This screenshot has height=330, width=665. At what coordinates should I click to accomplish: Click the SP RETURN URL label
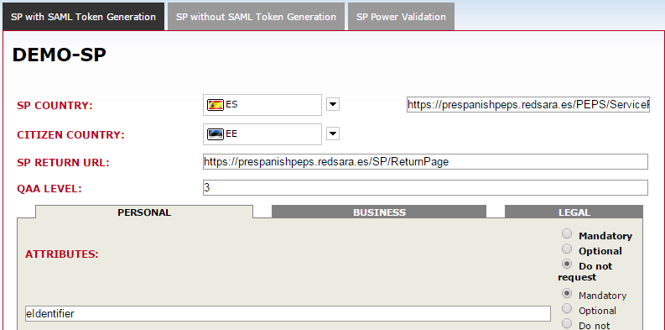(63, 163)
